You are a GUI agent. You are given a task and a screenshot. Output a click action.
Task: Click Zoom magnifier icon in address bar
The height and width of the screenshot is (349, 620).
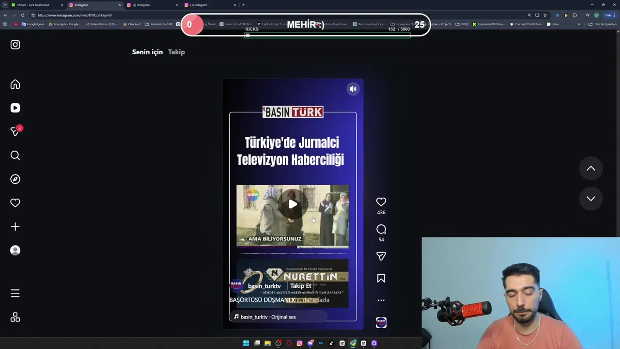[529, 15]
